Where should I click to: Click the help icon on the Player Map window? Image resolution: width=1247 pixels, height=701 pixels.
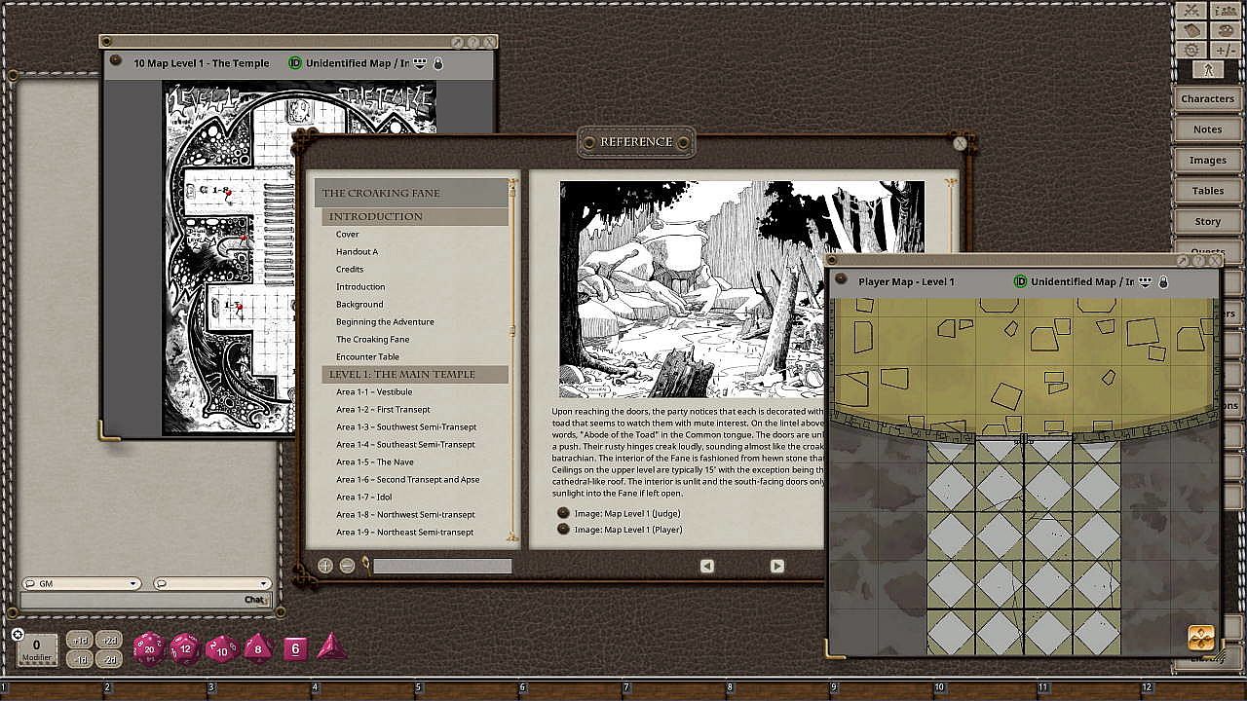click(x=1199, y=261)
